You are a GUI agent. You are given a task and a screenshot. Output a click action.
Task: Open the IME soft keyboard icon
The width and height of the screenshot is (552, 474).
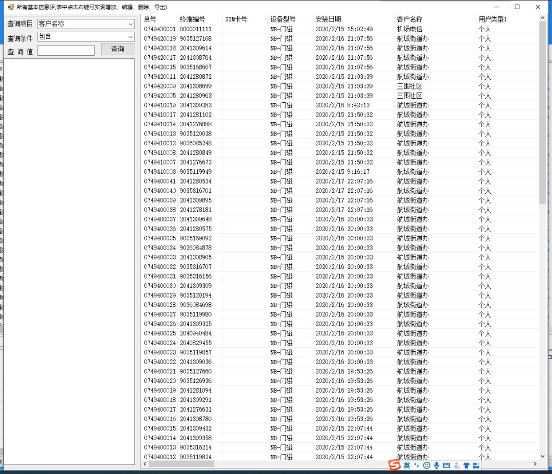[x=446, y=465]
